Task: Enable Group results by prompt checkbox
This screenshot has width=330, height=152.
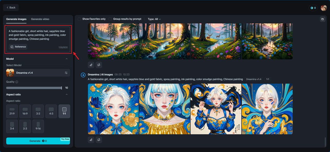Action: pos(110,19)
